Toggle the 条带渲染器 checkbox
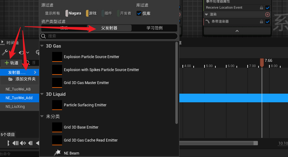This screenshot has width=288, height=157. (268, 22)
